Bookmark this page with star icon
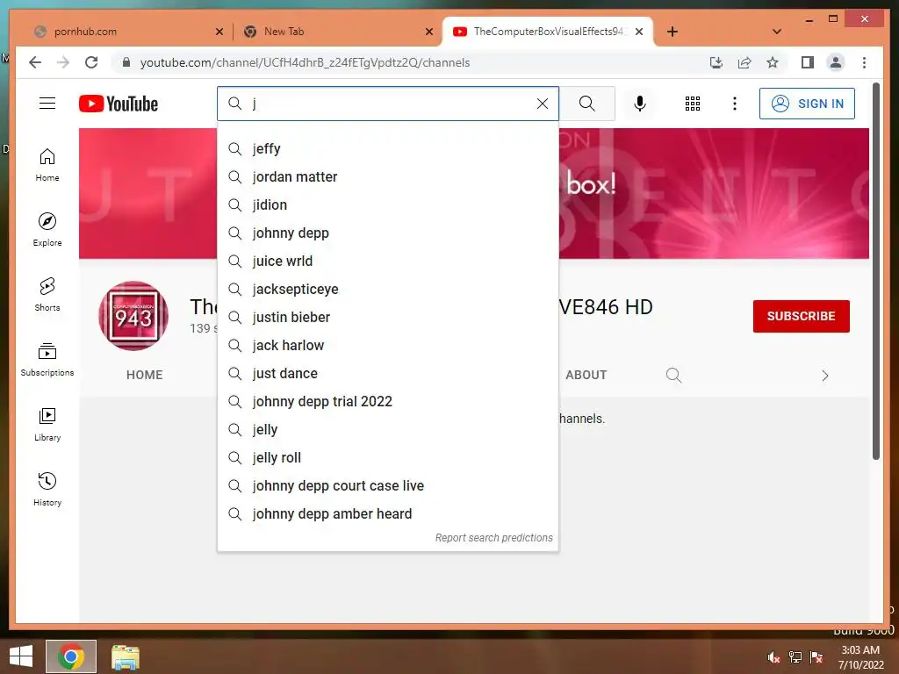The width and height of the screenshot is (899, 674). point(773,62)
